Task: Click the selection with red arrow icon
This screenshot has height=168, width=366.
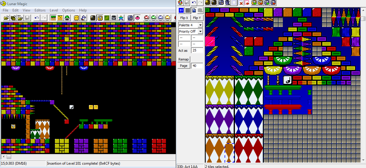Action: [248, 3]
